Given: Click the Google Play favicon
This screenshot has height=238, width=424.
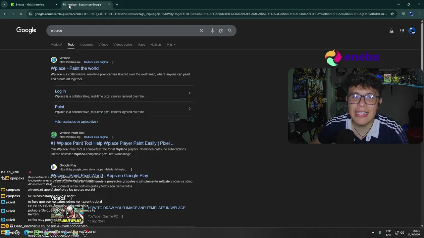Looking at the screenshot, I should coord(54,167).
